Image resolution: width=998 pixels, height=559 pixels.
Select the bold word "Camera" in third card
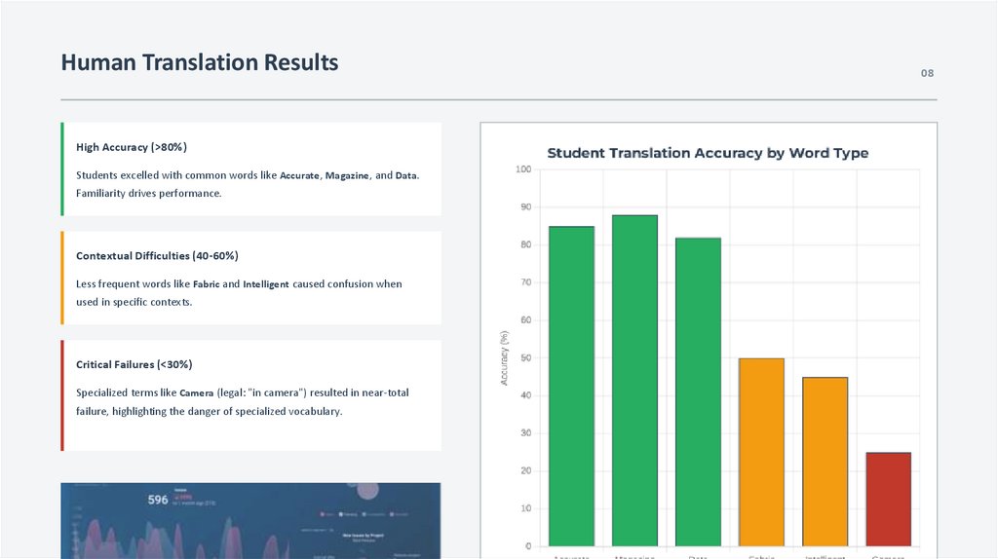click(x=197, y=393)
